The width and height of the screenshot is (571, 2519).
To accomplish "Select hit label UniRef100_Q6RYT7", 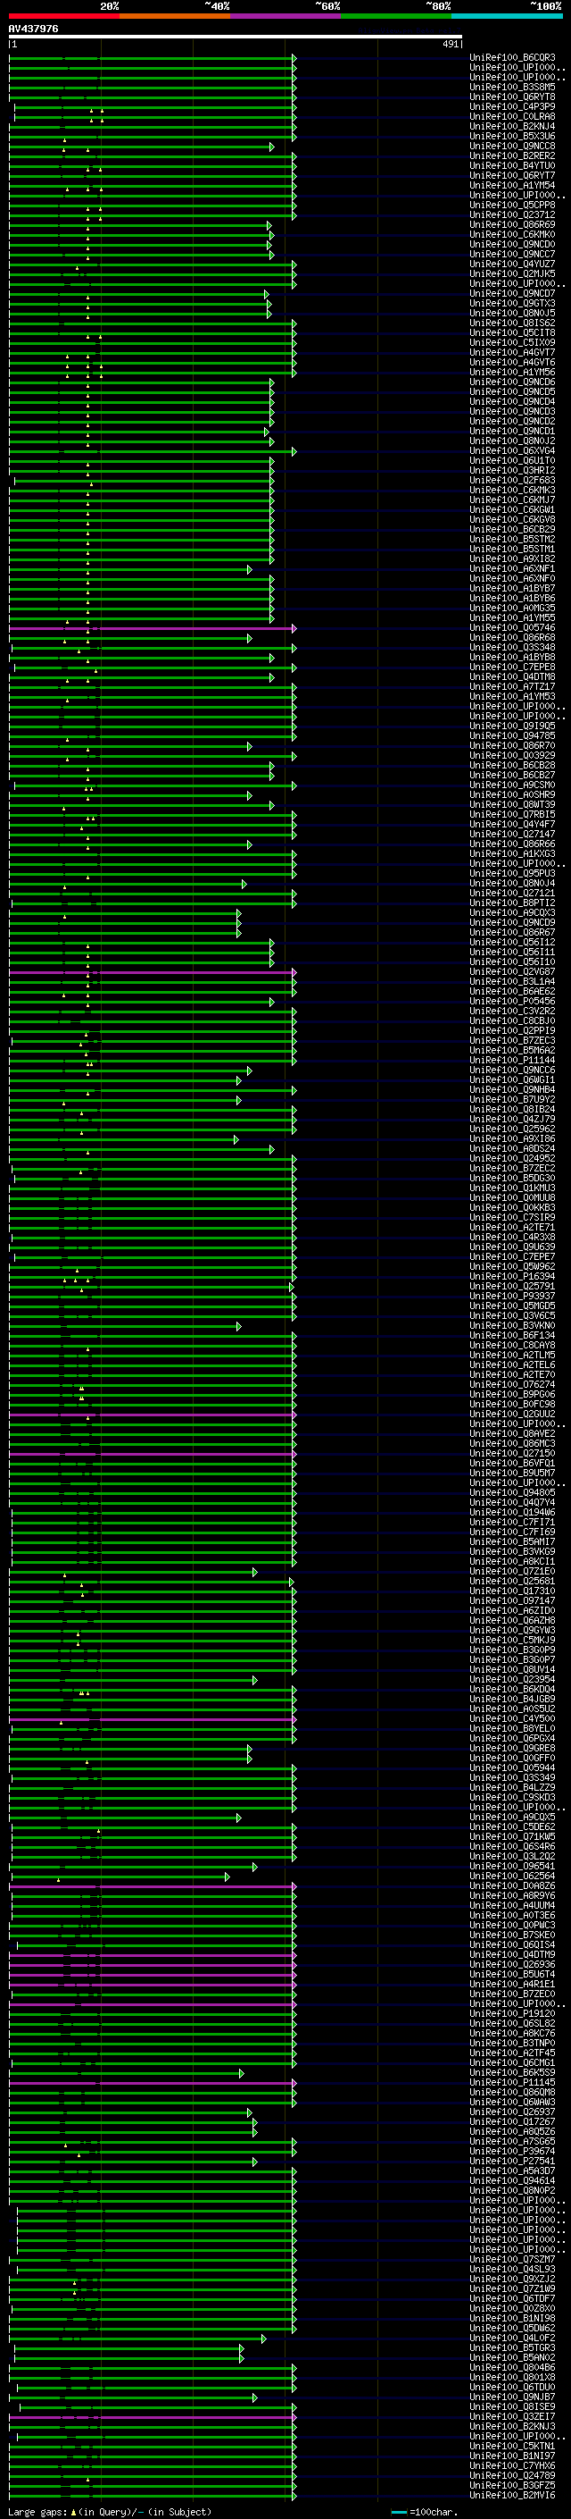I will [512, 175].
